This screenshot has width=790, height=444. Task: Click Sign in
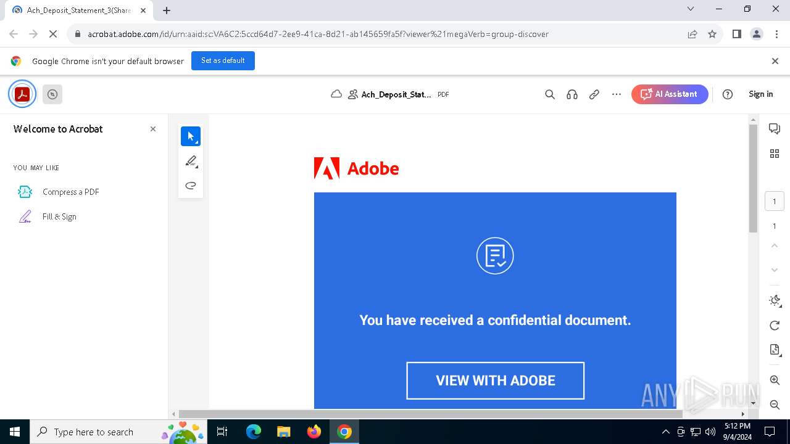pos(760,94)
